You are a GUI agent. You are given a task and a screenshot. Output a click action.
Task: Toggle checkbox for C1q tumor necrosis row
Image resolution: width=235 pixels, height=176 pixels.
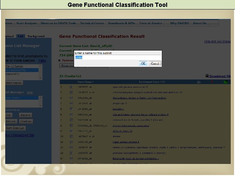click(71, 114)
